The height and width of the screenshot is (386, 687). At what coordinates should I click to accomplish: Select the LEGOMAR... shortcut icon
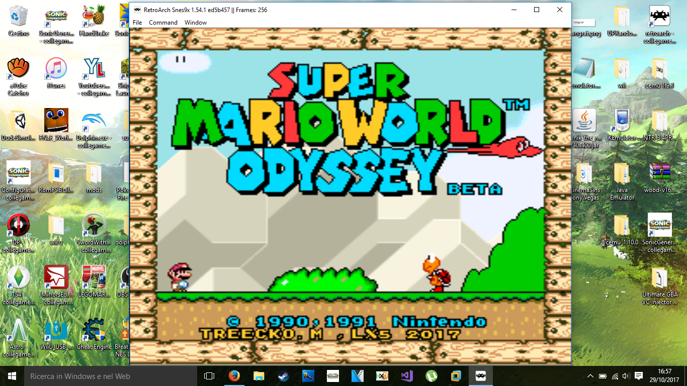pyautogui.click(x=94, y=282)
